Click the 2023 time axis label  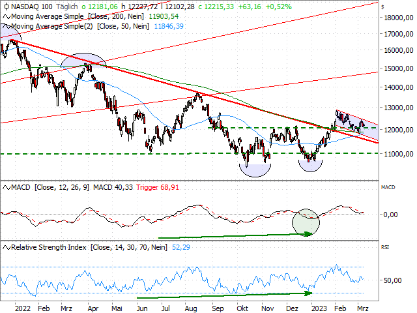pos(319,308)
